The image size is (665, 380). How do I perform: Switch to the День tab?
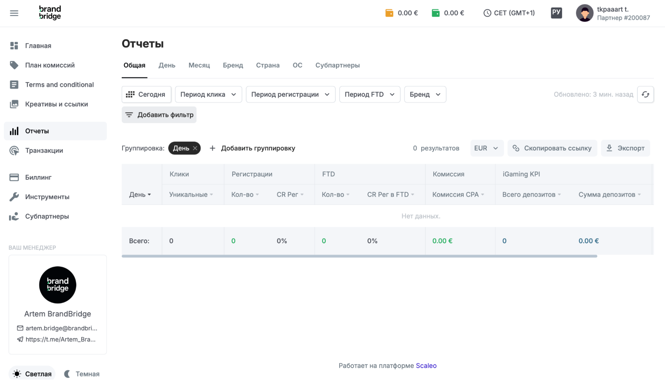point(167,65)
